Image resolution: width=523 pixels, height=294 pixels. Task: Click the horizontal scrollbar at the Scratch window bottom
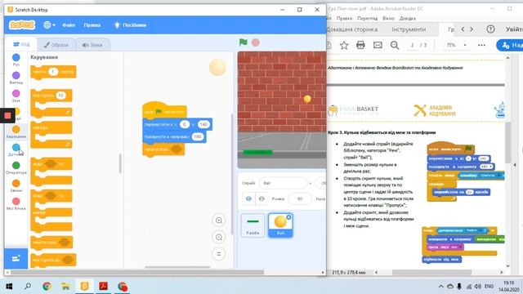pos(137,272)
